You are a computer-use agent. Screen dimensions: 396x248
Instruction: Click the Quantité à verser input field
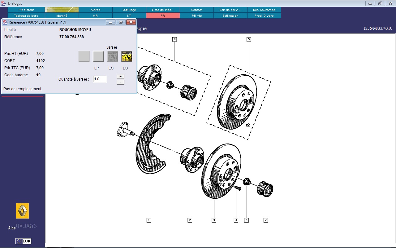[100, 79]
